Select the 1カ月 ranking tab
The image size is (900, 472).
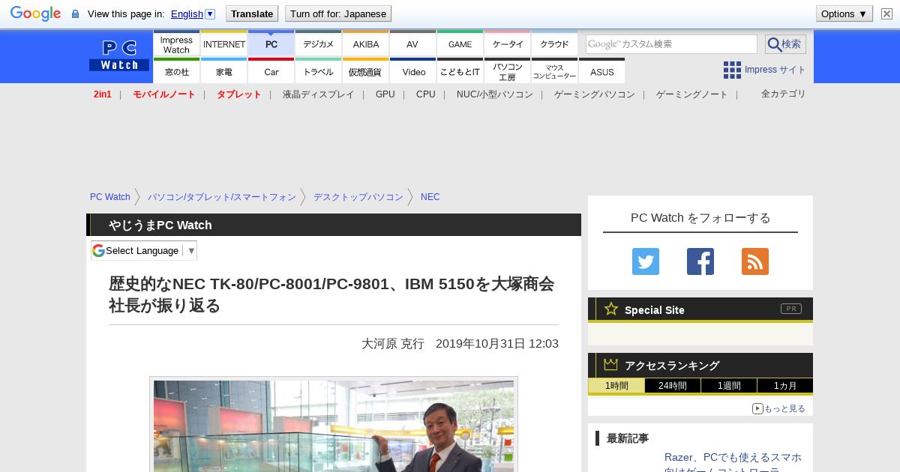785,386
